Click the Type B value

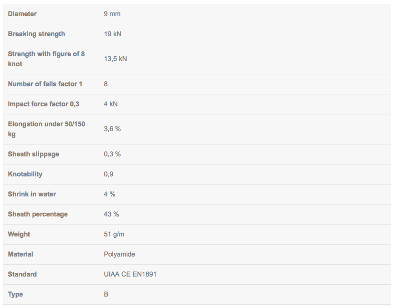(106, 294)
